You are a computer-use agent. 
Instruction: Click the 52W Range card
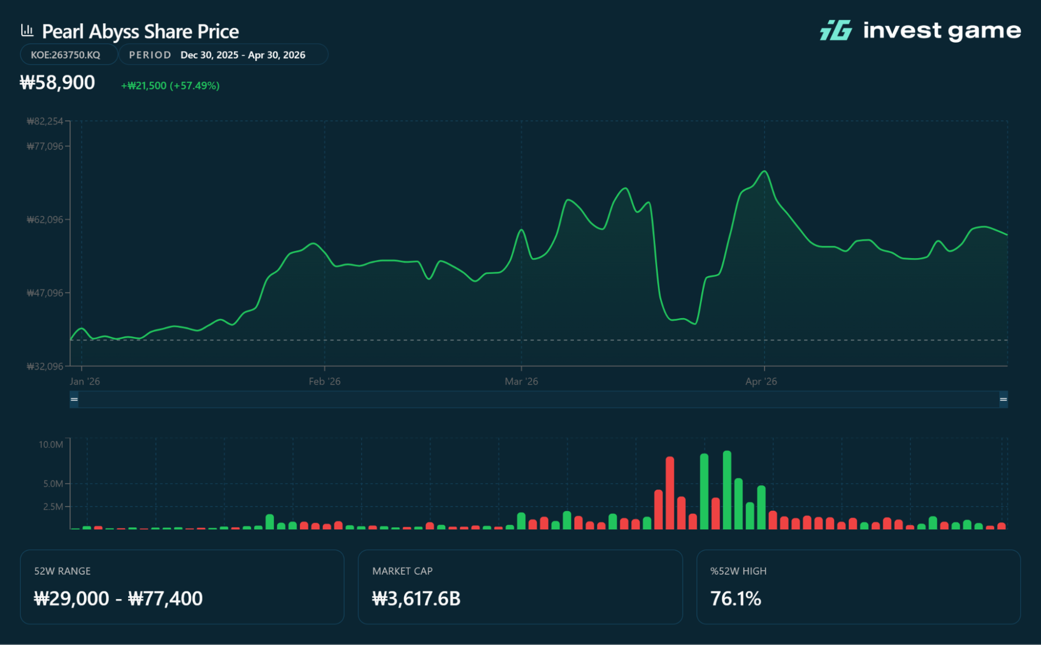182,587
